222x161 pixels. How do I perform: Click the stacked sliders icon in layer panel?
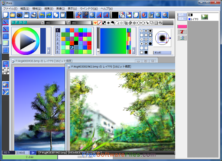click(x=182, y=38)
